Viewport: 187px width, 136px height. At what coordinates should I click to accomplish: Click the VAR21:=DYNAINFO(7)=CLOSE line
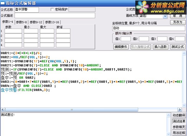tap(51, 65)
